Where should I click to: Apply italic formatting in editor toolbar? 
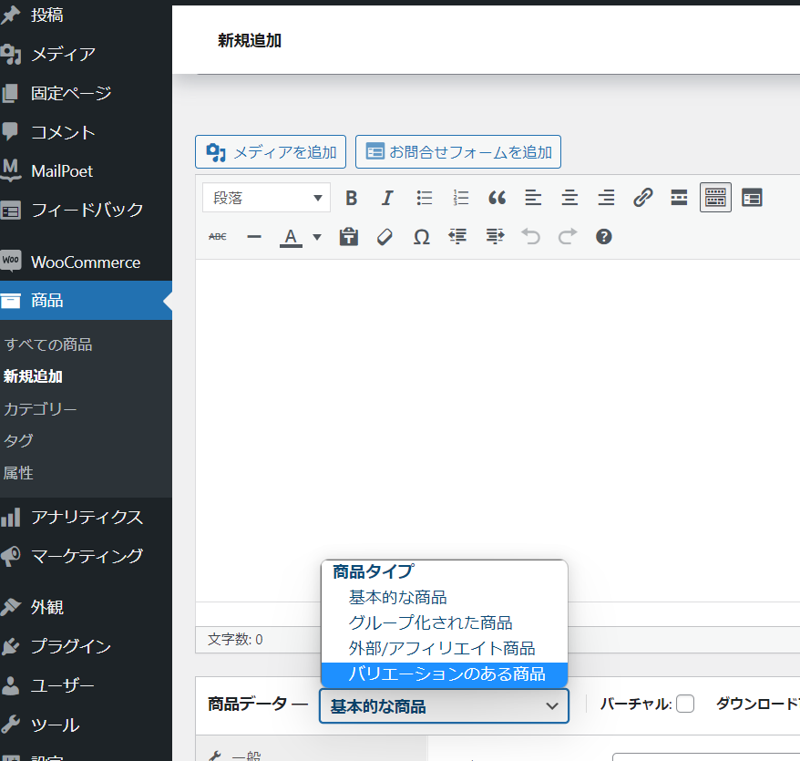tap(387, 198)
